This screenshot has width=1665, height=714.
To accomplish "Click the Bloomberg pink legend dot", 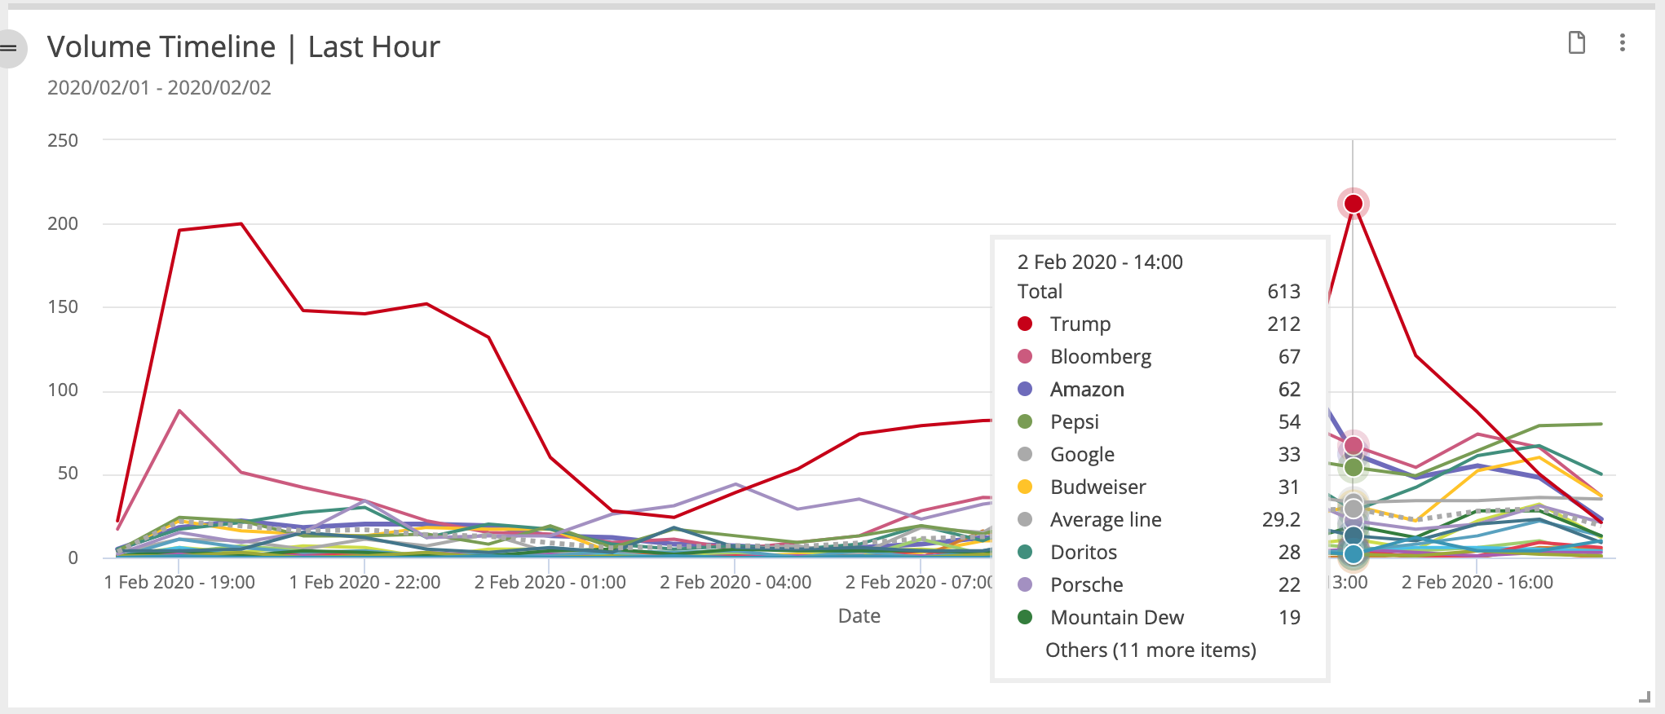I will (x=1025, y=356).
